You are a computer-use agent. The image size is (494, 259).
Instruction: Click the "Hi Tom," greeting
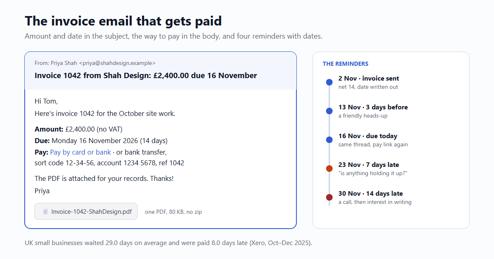[x=46, y=101]
